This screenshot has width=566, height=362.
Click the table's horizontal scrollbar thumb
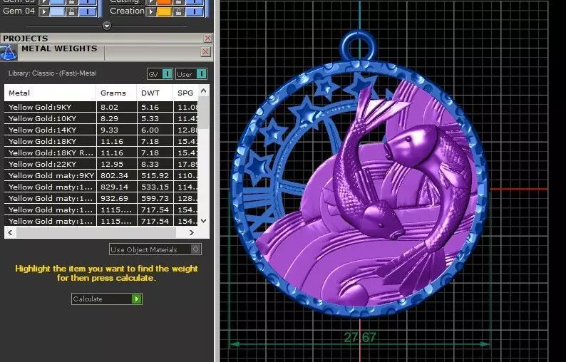pos(96,232)
